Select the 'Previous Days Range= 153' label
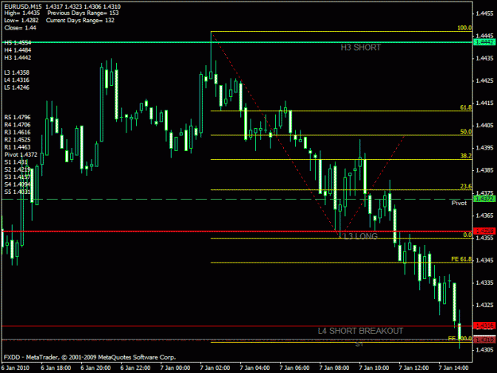 pos(83,13)
